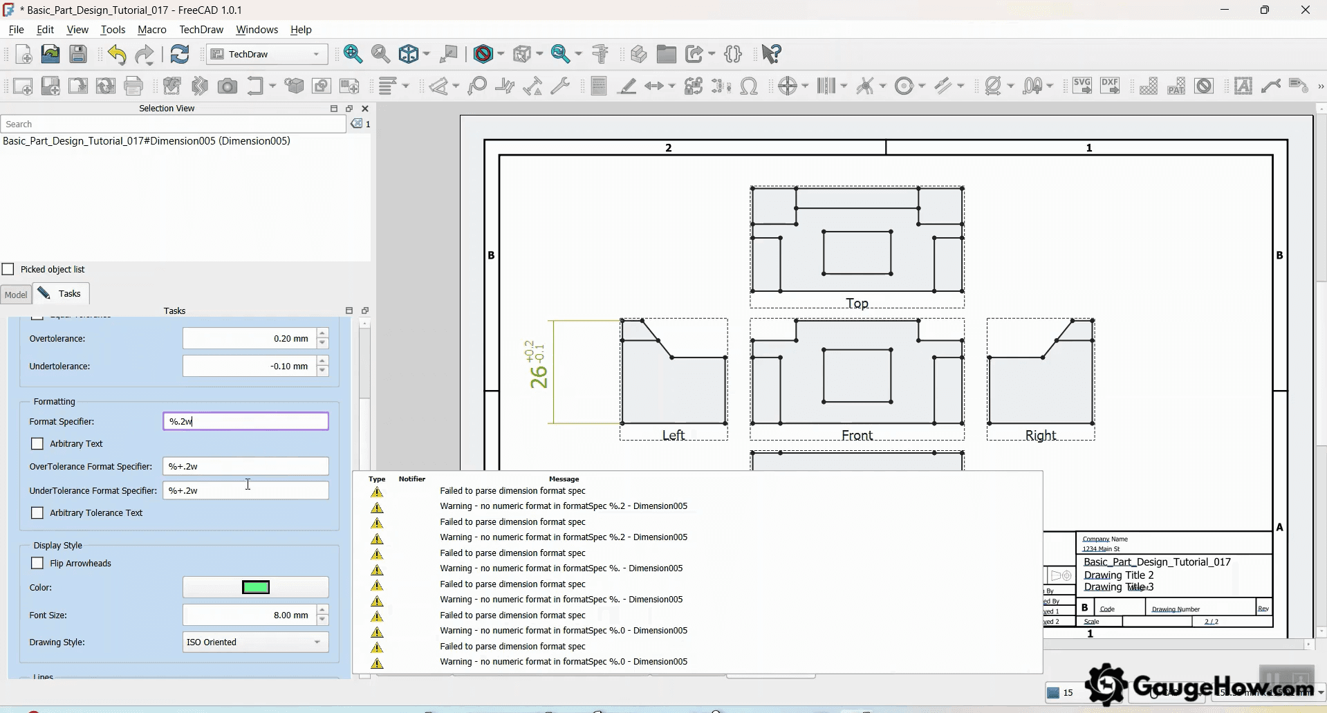Switch to the Model tab
Viewport: 1327px width, 713px height.
click(15, 294)
